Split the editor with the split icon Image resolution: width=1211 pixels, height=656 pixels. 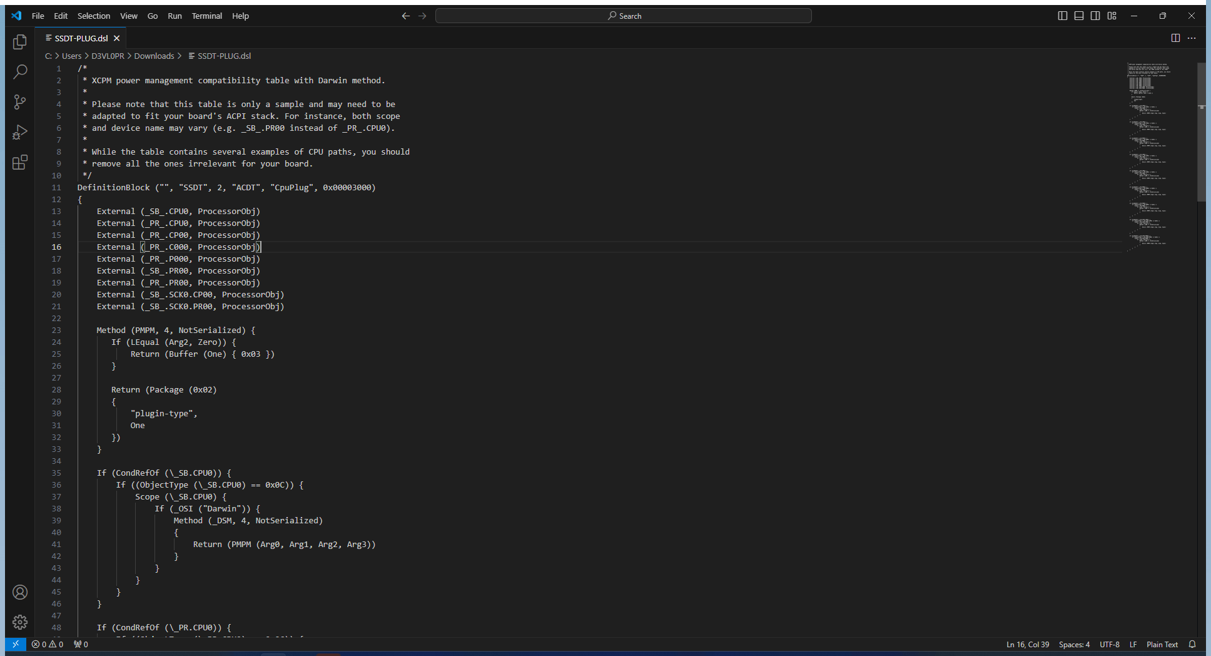click(x=1175, y=38)
